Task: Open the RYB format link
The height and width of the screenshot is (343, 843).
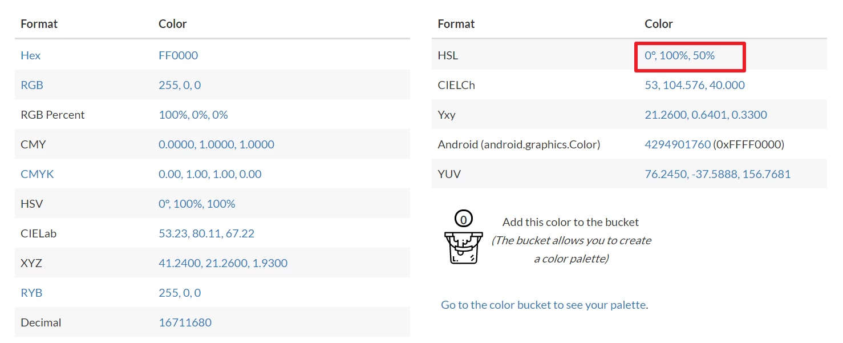Action: [x=31, y=293]
